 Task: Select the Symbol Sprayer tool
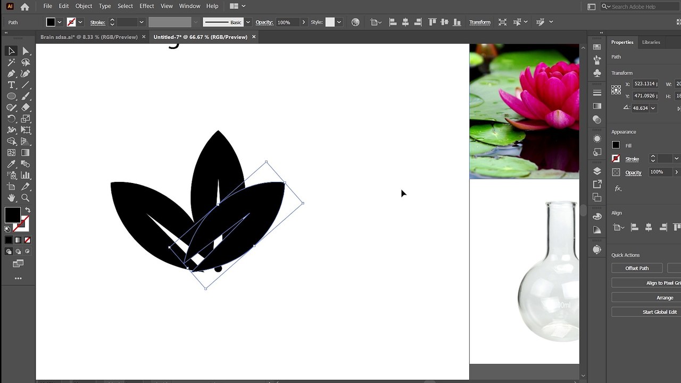tap(11, 175)
